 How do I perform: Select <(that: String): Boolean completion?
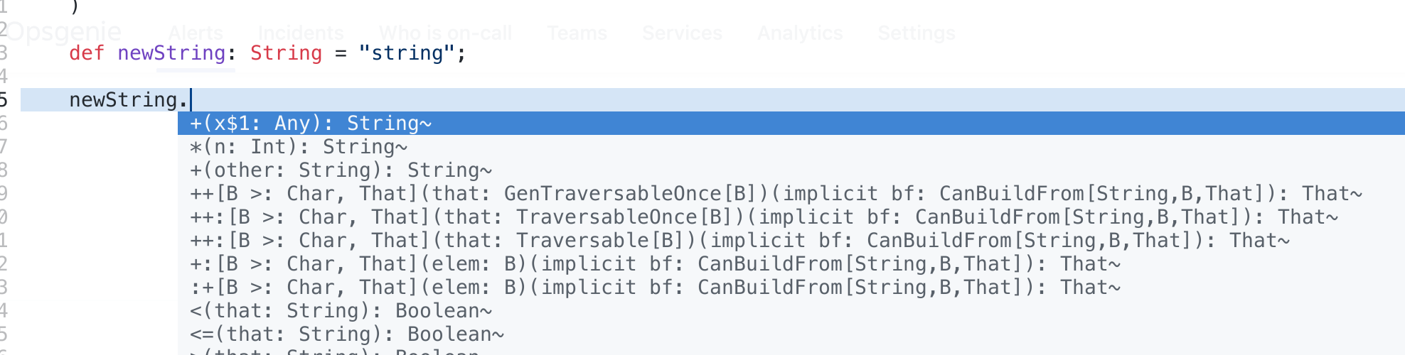click(791, 311)
